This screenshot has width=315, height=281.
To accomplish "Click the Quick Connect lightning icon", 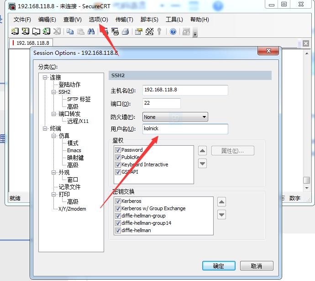I will point(26,32).
